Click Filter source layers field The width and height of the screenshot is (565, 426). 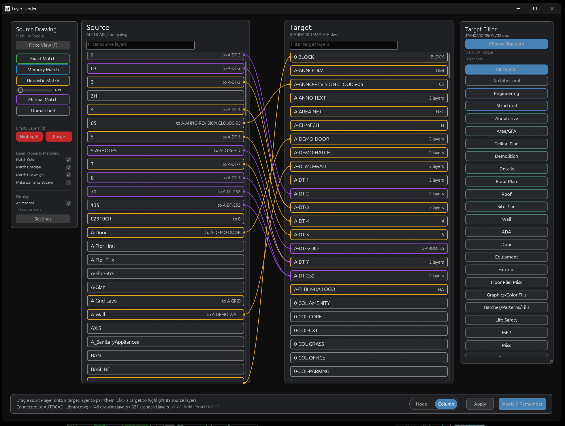click(140, 45)
